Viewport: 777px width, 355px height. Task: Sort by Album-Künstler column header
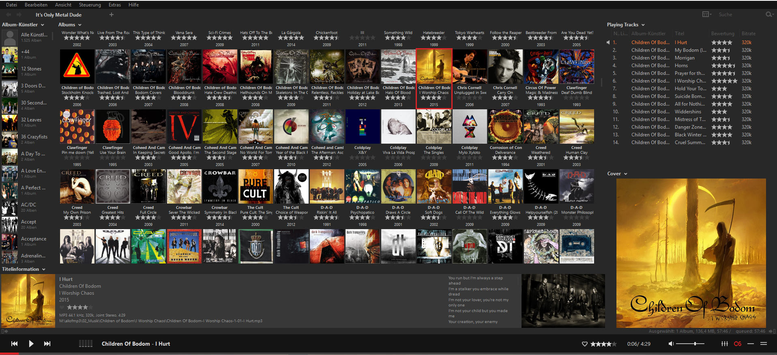pos(648,34)
